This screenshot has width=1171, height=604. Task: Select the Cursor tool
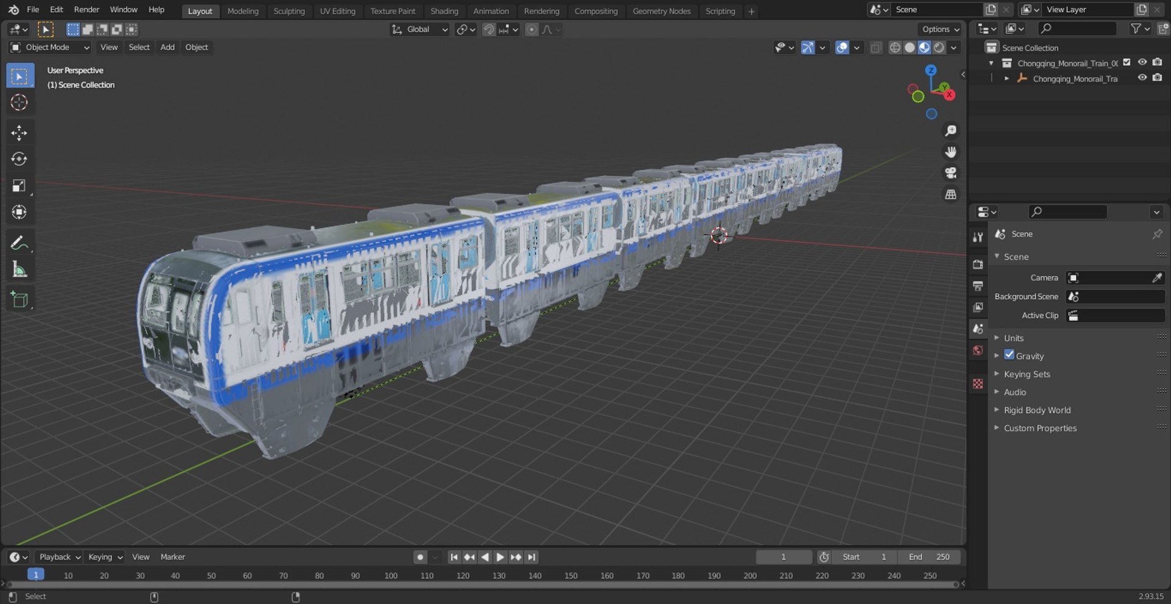(20, 102)
